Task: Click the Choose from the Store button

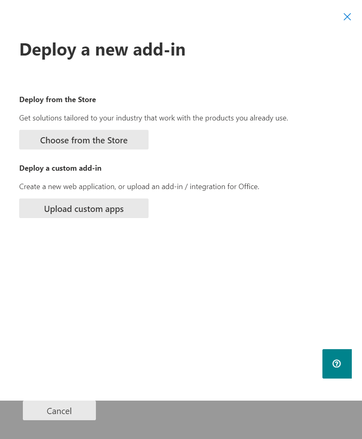Action: click(84, 140)
